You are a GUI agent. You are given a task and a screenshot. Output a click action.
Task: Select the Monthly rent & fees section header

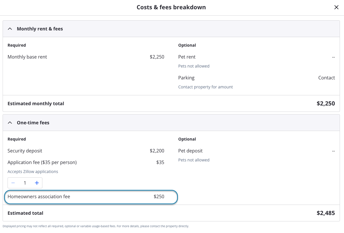point(40,28)
